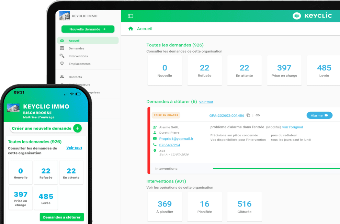Click the Interventions row in request card
Viewport: 340px width, 224px height.
[x=245, y=168]
